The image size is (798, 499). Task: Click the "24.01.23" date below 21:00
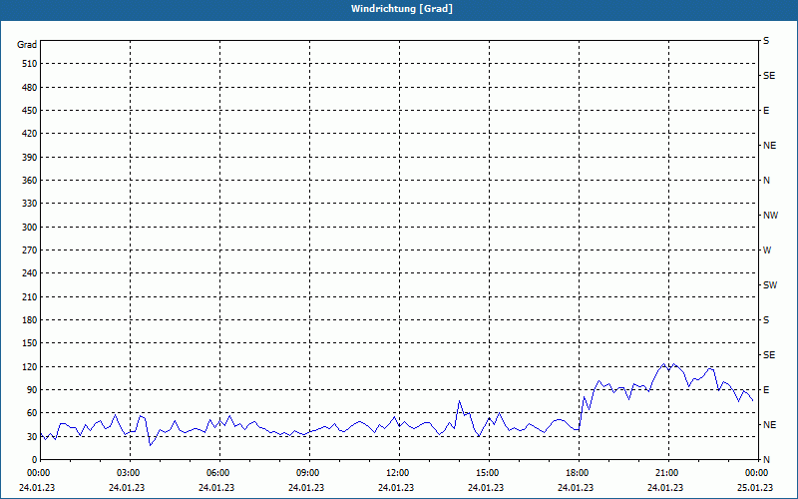[665, 488]
